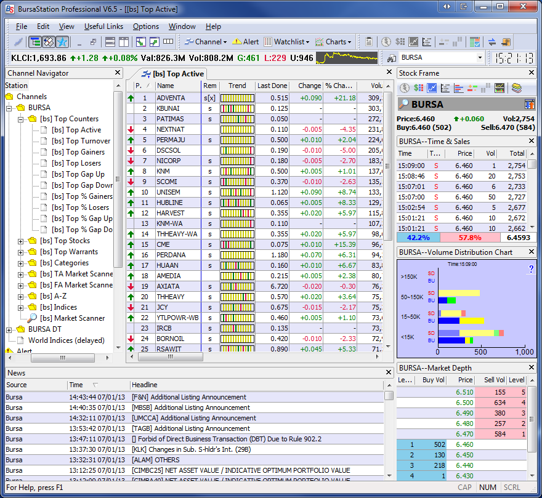Sort news by Time column header
Screen dimensions: 542x498
click(98, 385)
